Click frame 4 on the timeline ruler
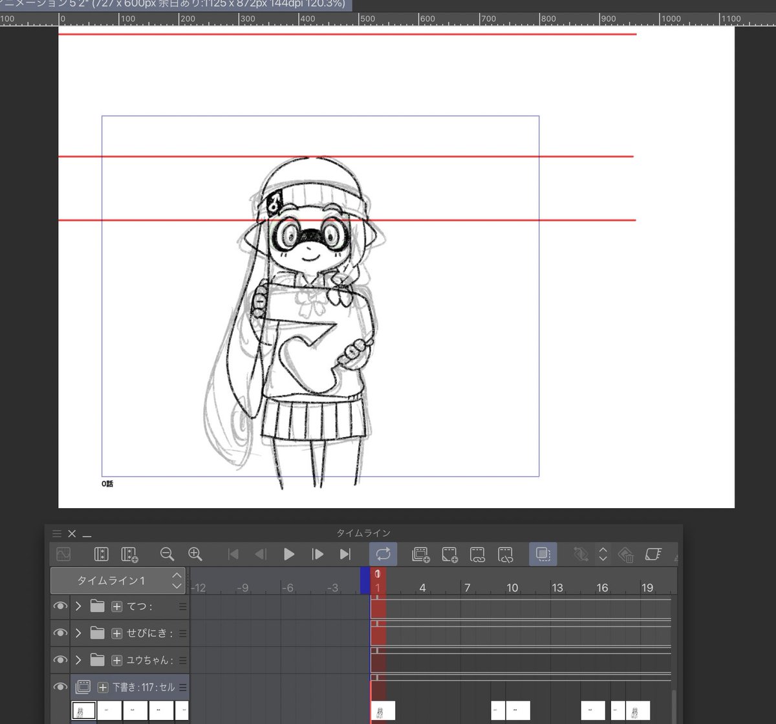The image size is (776, 724). [422, 588]
